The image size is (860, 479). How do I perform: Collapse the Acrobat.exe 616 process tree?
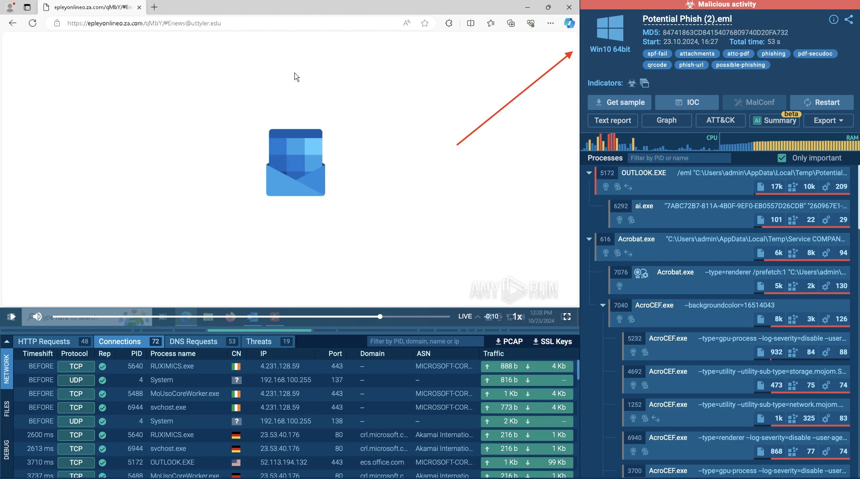[x=589, y=239]
